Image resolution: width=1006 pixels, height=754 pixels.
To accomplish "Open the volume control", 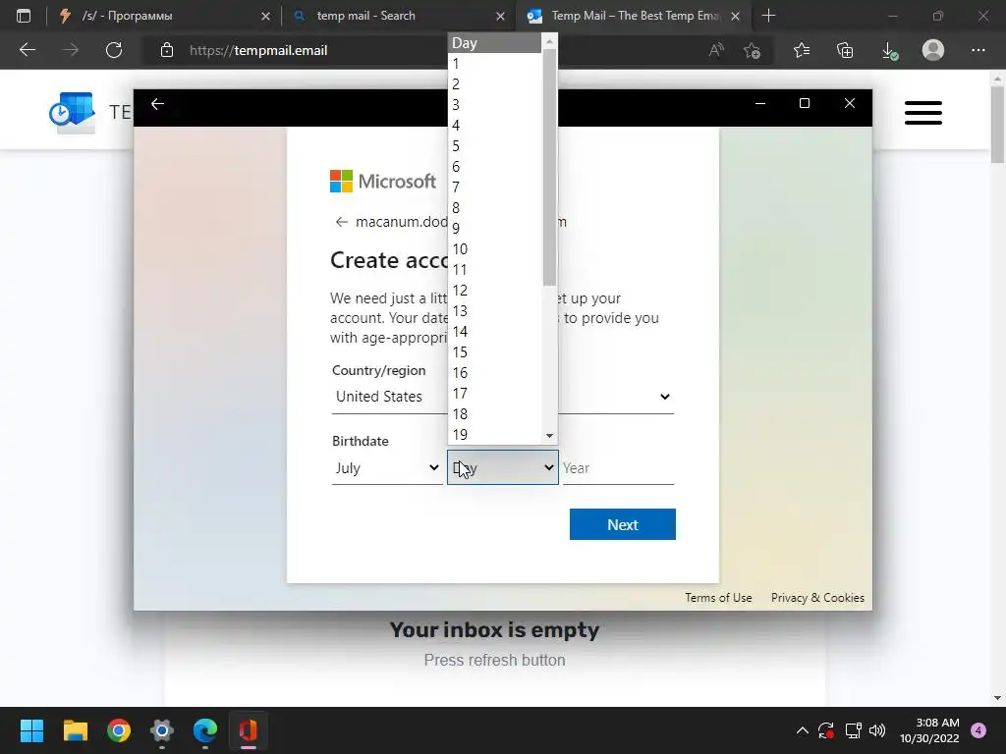I will click(877, 730).
